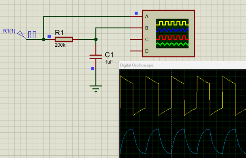Image resolution: width=246 pixels, height=158 pixels.
Task: Click the 1uF value label beside C1
Action: (x=108, y=62)
